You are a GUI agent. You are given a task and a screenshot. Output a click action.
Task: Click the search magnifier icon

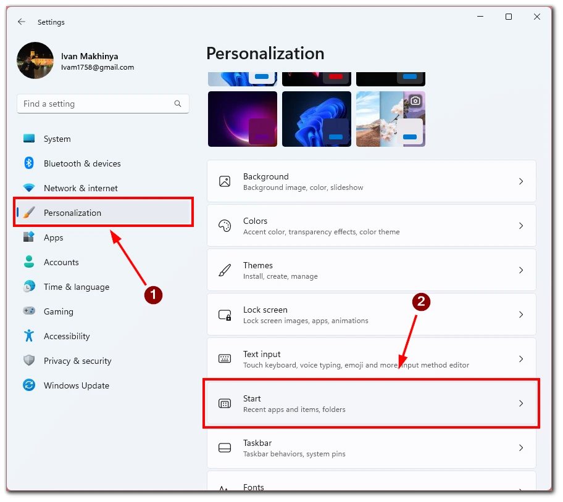(178, 104)
